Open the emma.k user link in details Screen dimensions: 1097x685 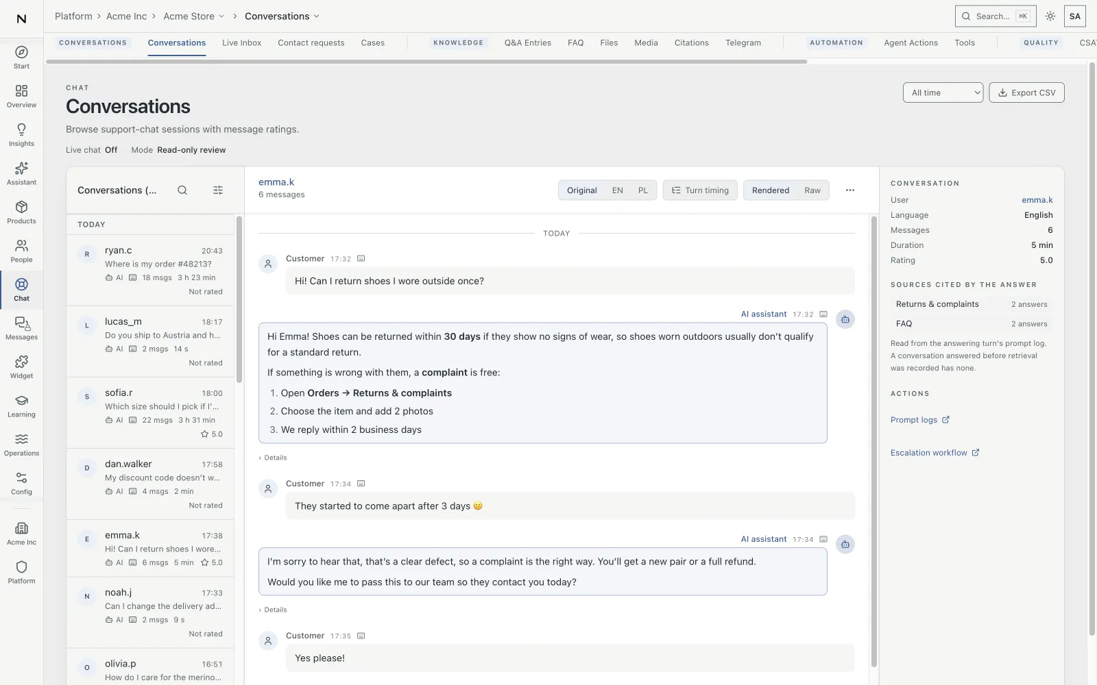point(1037,200)
